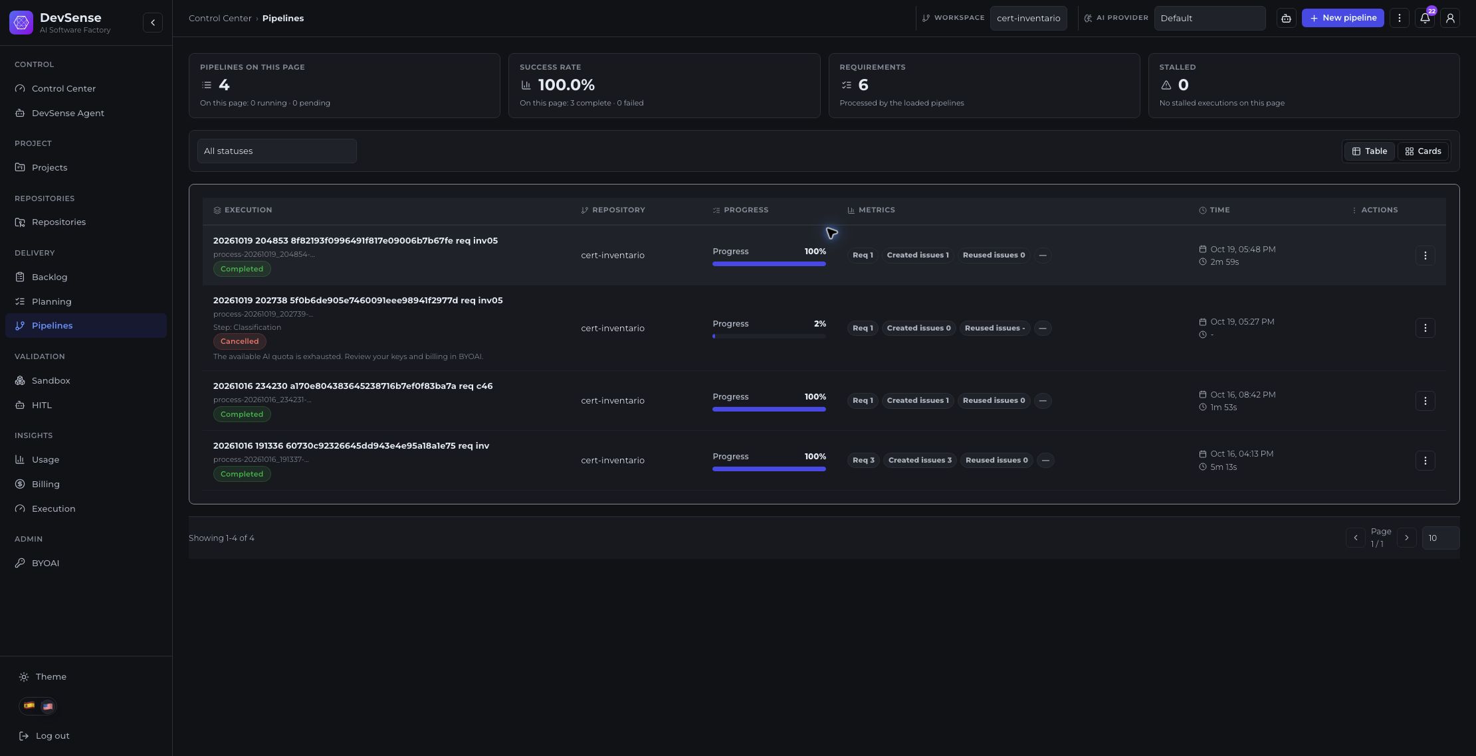Click the Time column header
1476x756 pixels.
tap(1214, 210)
